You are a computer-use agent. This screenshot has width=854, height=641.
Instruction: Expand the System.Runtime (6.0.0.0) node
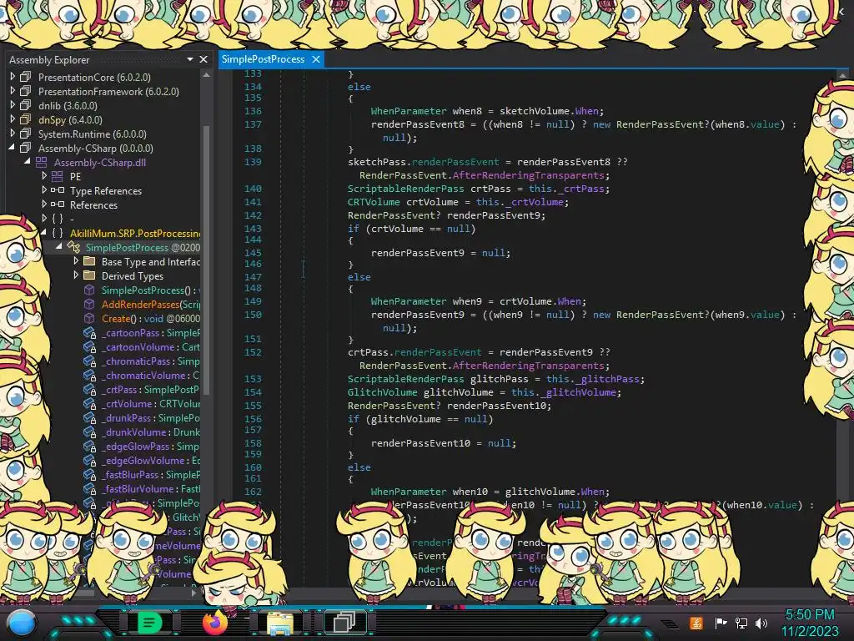[x=13, y=134]
